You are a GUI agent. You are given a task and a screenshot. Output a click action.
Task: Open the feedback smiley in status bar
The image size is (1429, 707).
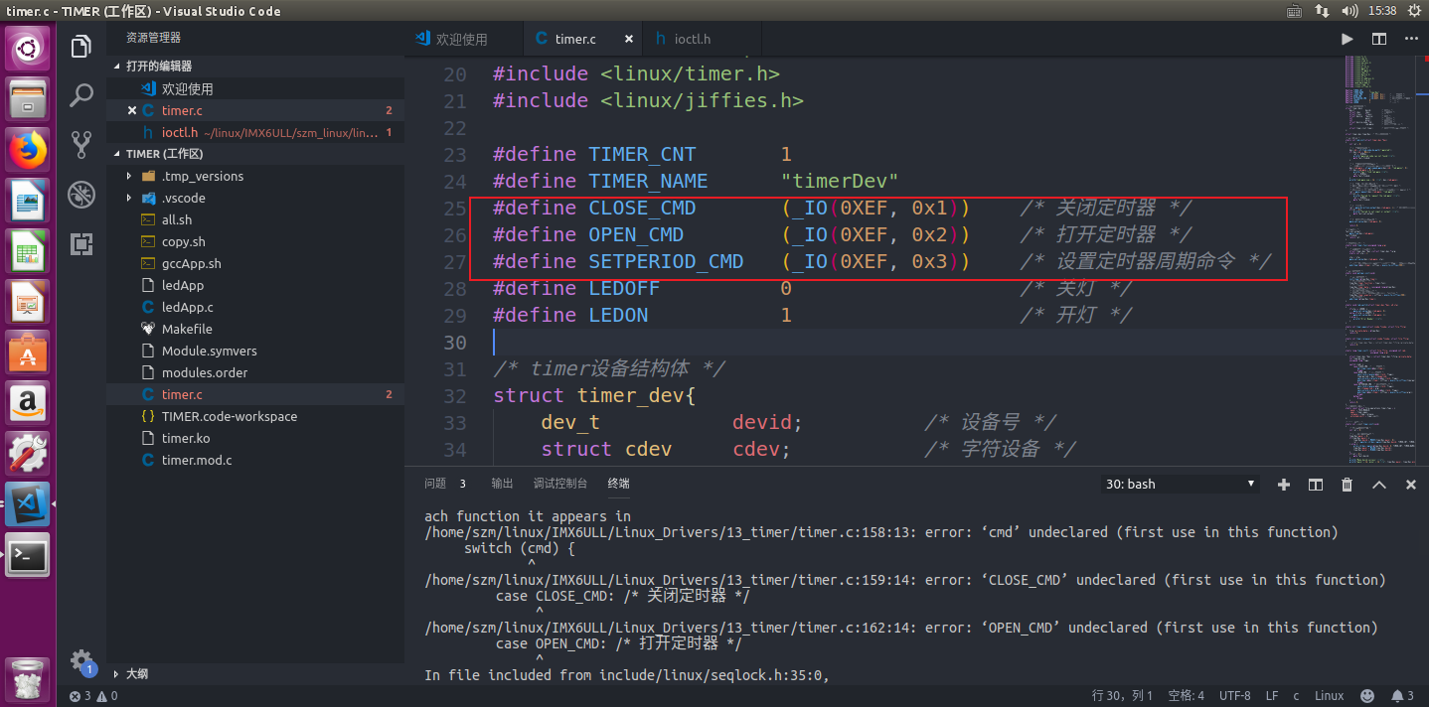coord(1367,696)
